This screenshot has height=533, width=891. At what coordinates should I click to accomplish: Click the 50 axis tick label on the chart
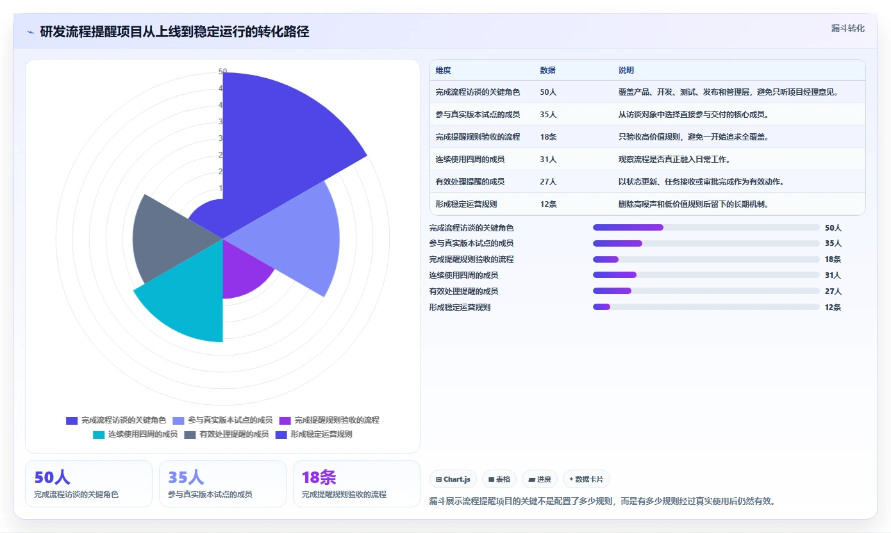pyautogui.click(x=222, y=72)
